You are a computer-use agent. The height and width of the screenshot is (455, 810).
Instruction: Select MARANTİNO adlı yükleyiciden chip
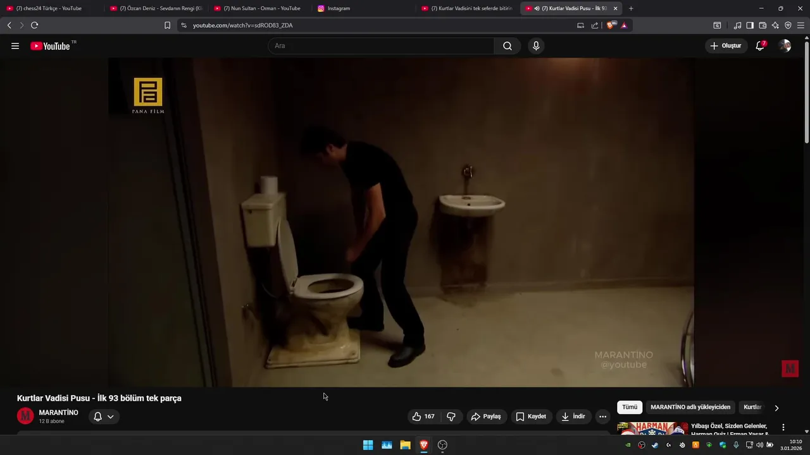coord(690,408)
